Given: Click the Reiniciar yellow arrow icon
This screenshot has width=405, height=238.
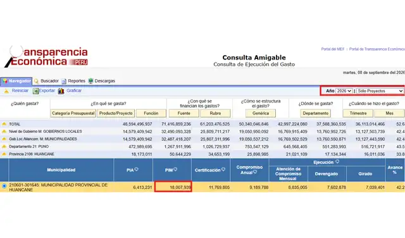Looking at the screenshot, I should [x=6, y=91].
